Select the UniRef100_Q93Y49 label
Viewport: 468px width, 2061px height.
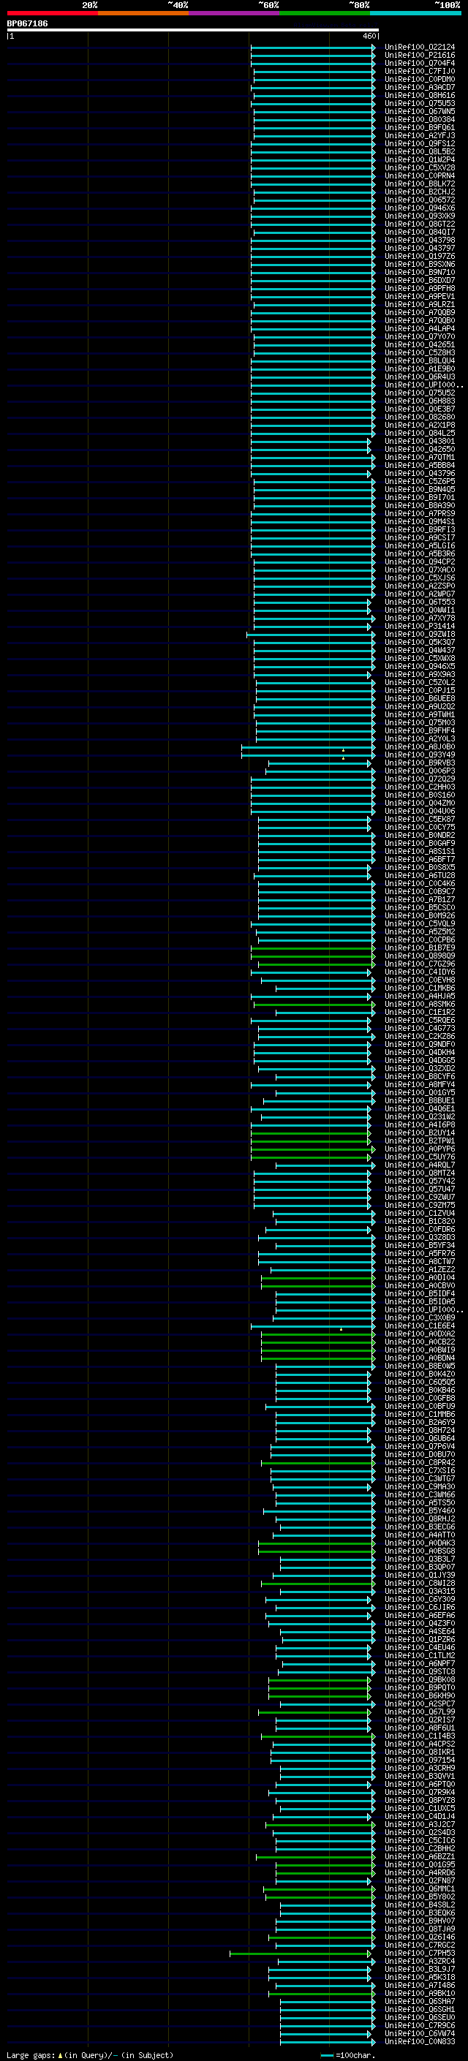click(x=419, y=755)
